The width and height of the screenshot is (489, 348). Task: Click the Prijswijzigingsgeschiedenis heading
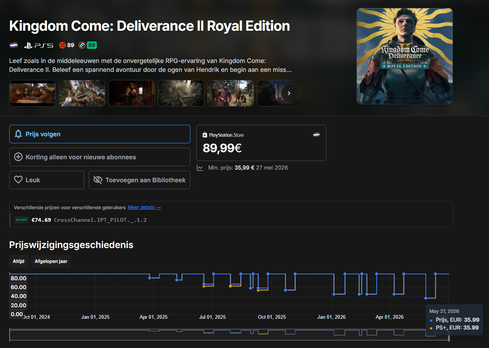[71, 245]
